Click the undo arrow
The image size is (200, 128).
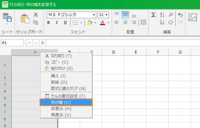(x=180, y=15)
